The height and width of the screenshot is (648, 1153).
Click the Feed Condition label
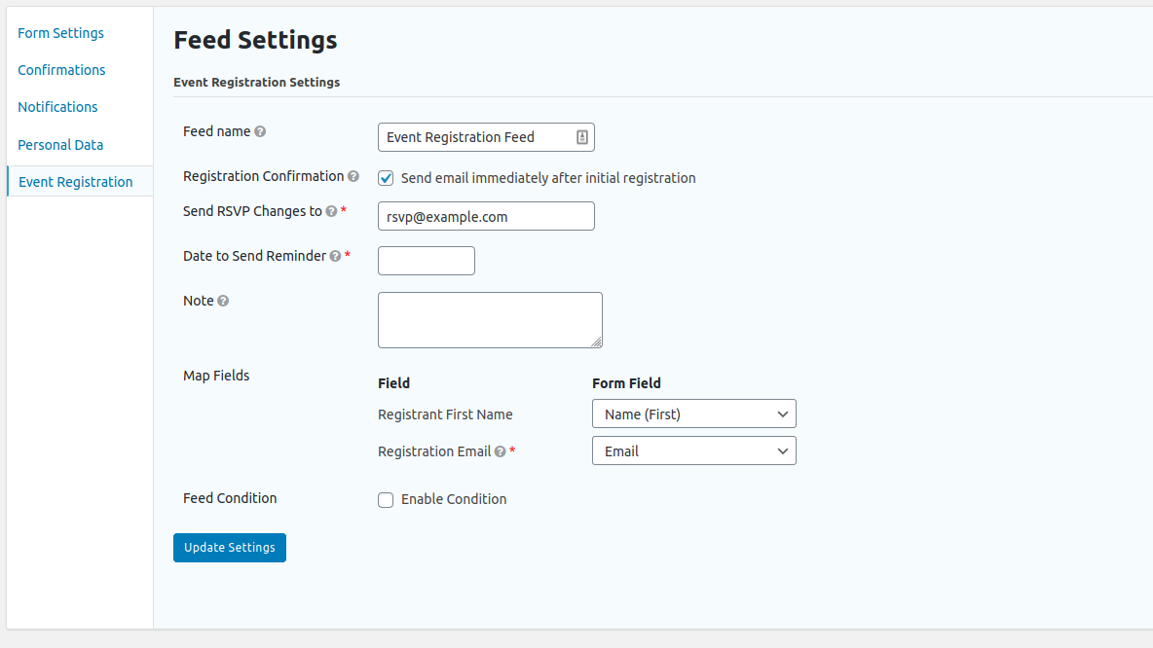pos(230,498)
